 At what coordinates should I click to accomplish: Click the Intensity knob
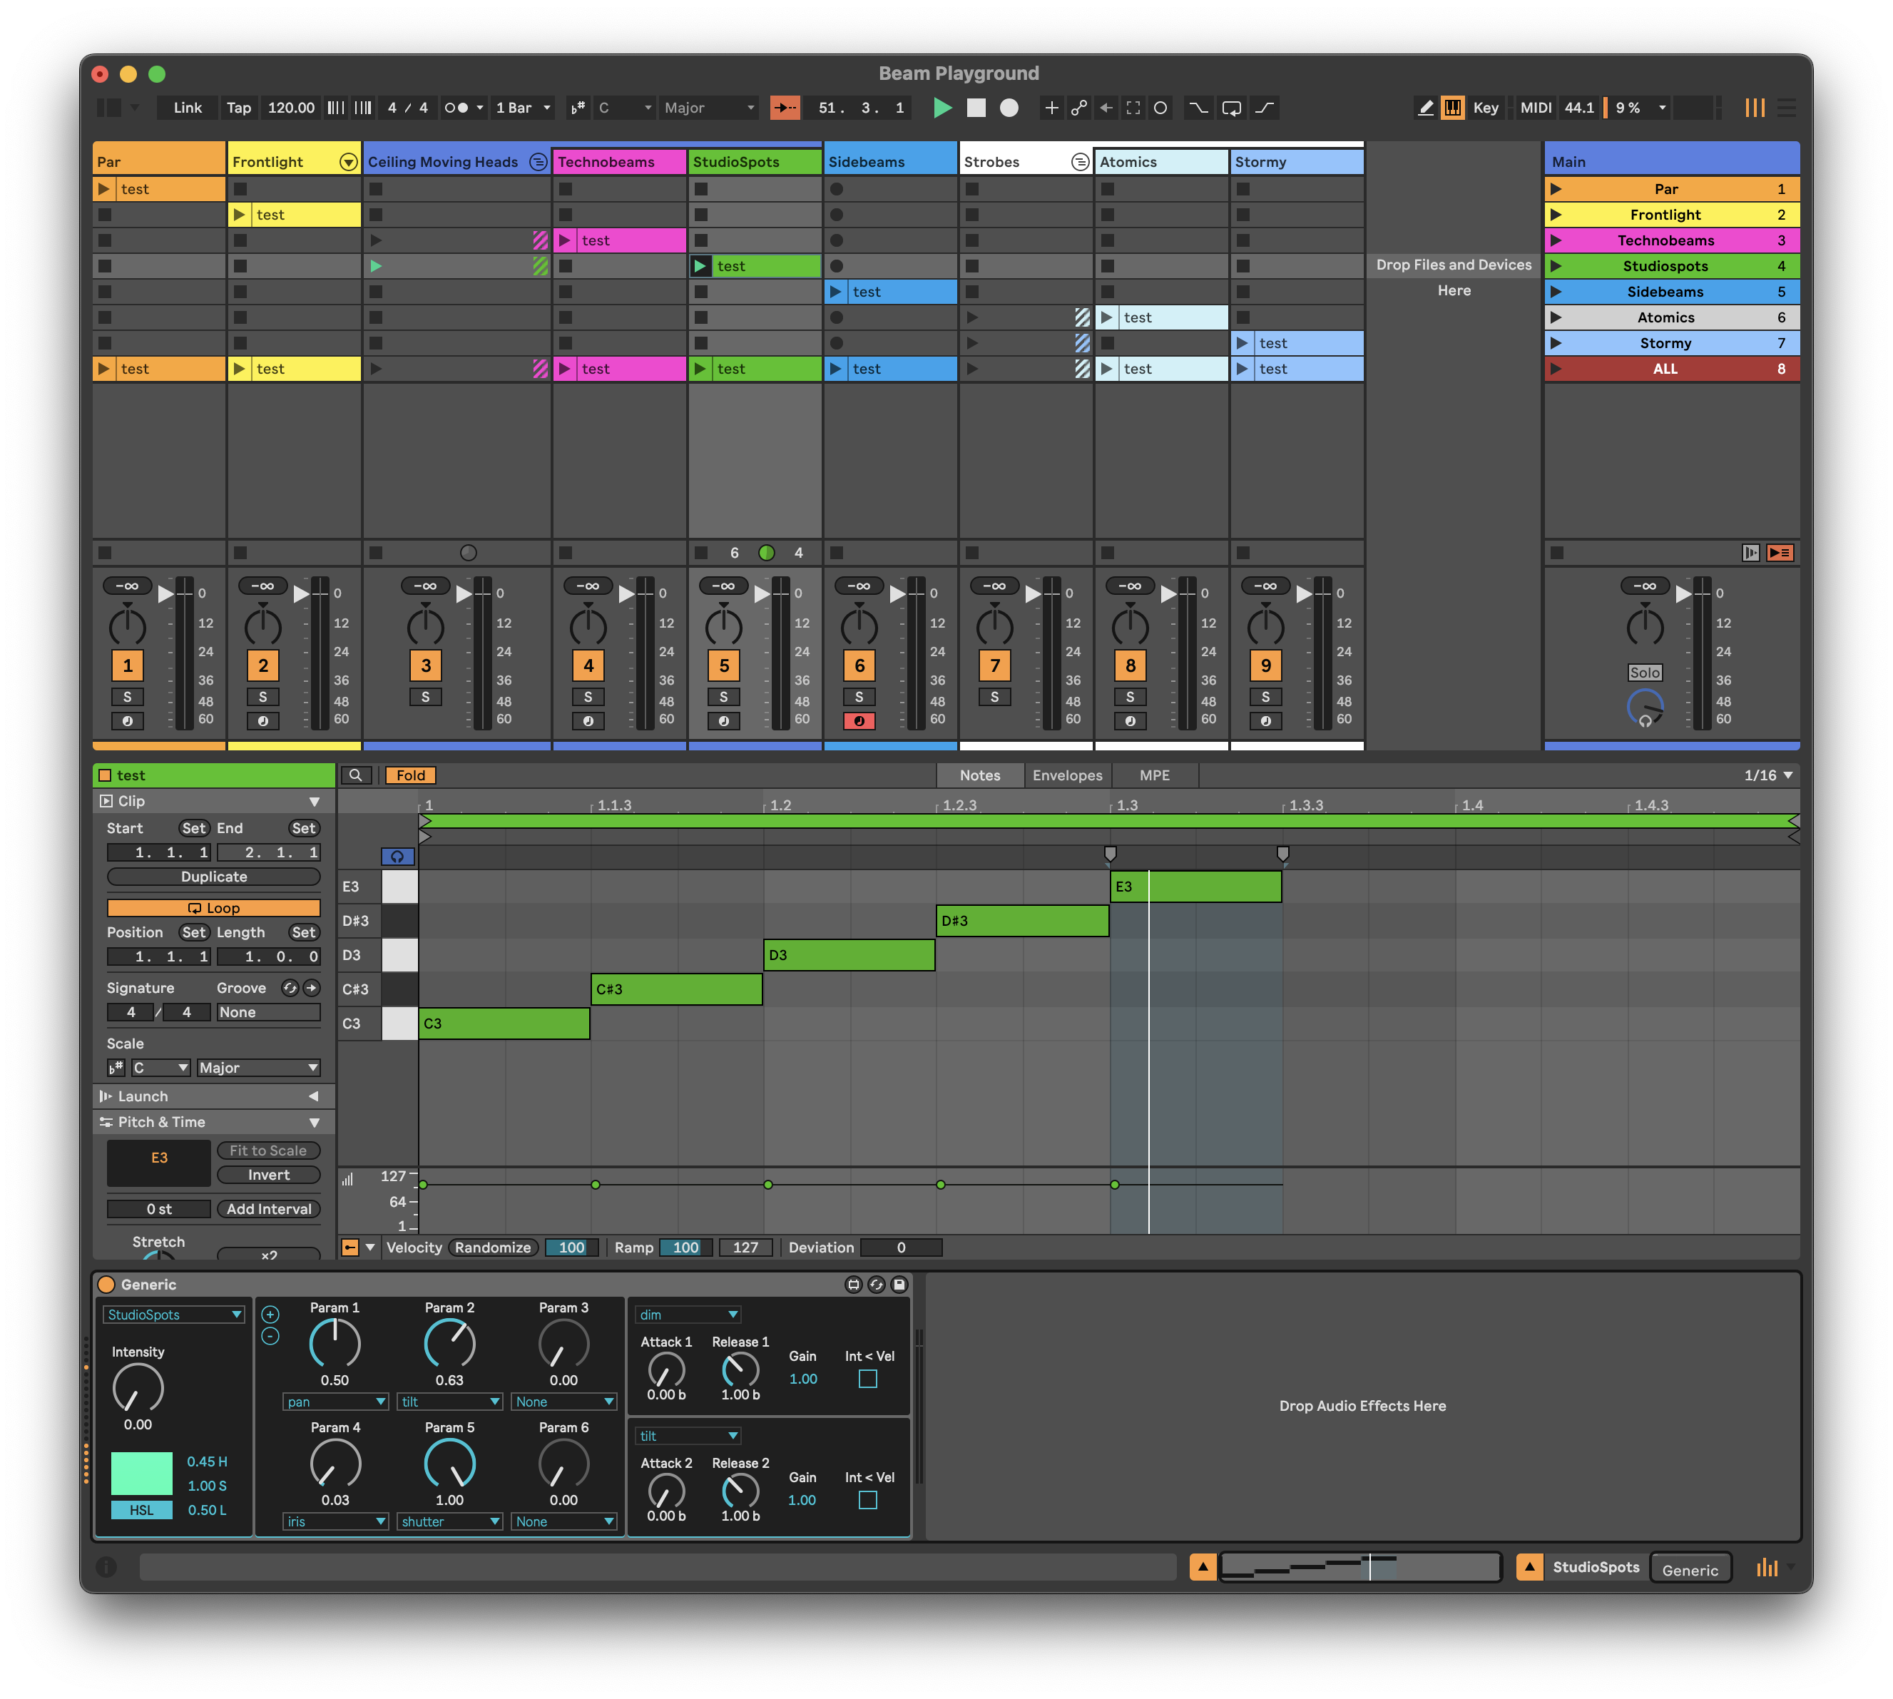(x=137, y=1389)
